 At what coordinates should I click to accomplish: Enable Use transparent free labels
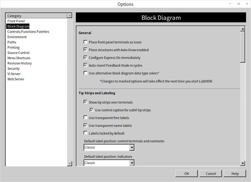pyautogui.click(x=85, y=118)
